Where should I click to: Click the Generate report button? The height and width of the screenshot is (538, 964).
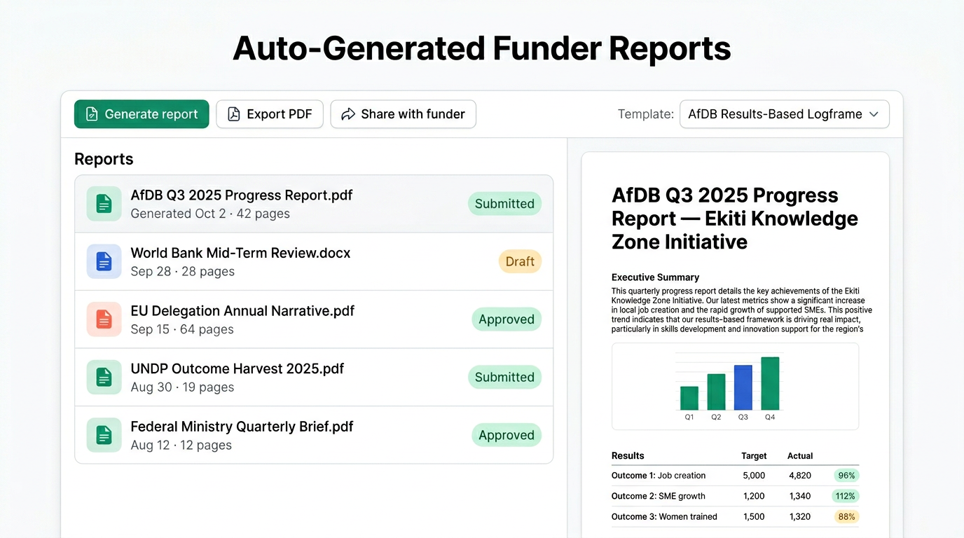(x=142, y=114)
